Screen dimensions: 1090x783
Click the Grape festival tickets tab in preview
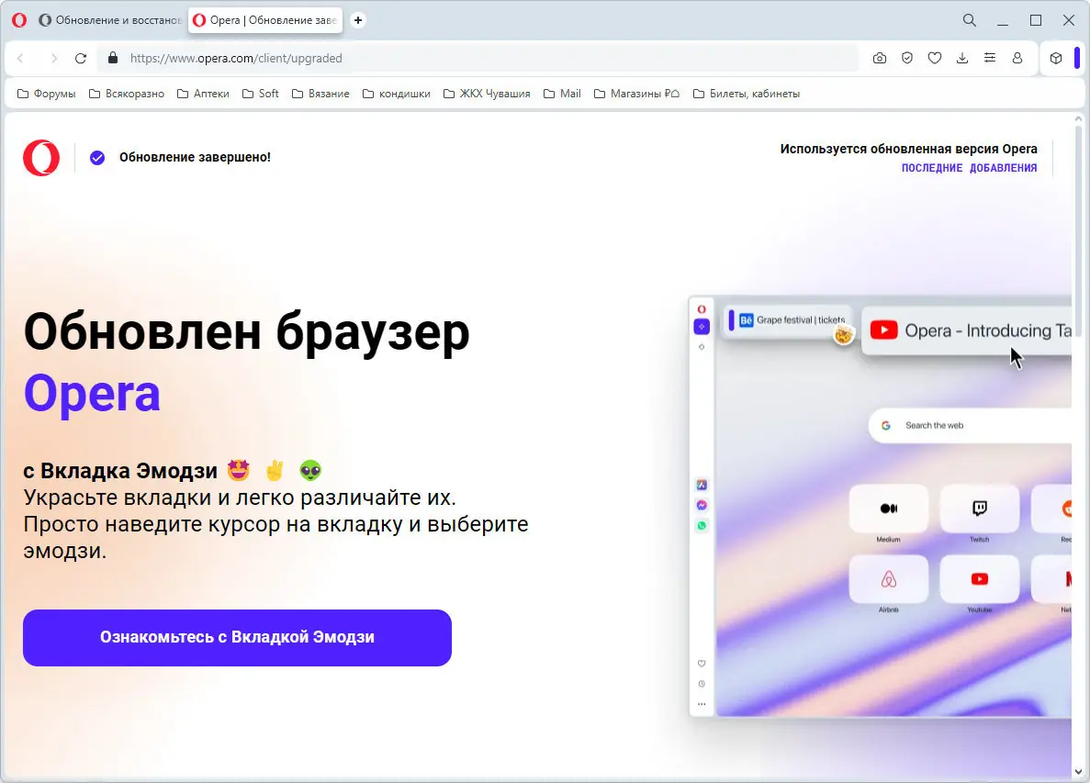coord(789,320)
